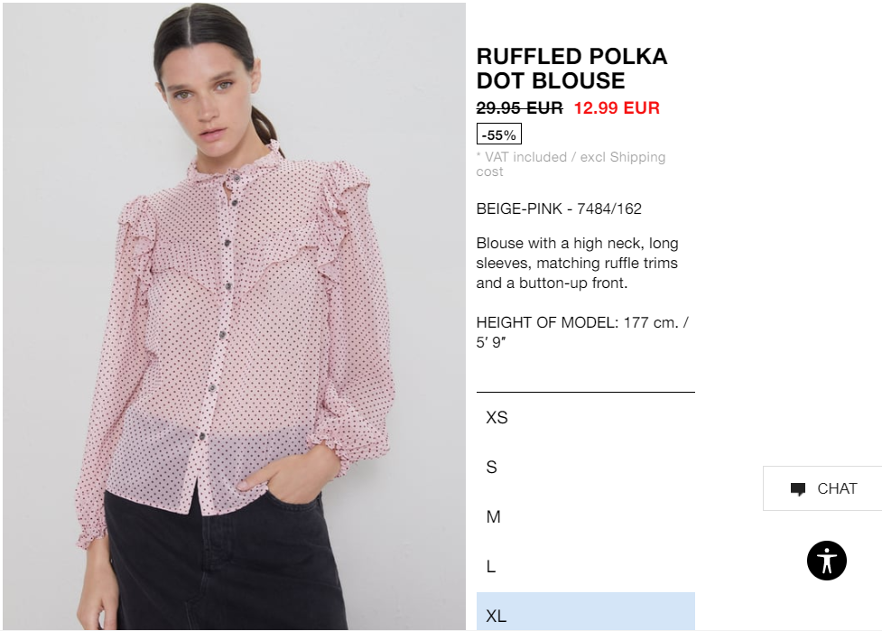Click the -55% discount badge

click(x=499, y=135)
